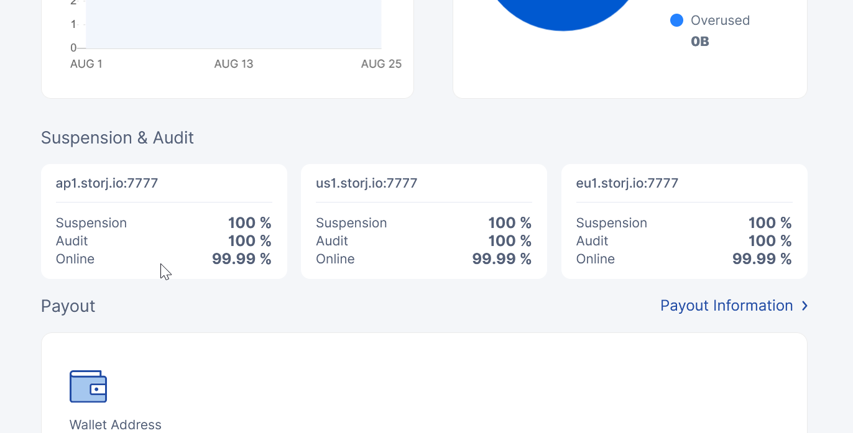The image size is (853, 433).
Task: Click the Overused 0B value
Action: [700, 42]
